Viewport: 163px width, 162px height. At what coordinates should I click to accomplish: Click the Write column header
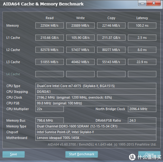pyautogui.click(x=80, y=18)
